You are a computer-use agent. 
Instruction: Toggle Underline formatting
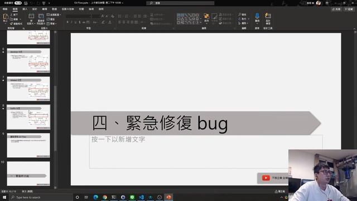[x=76, y=22]
